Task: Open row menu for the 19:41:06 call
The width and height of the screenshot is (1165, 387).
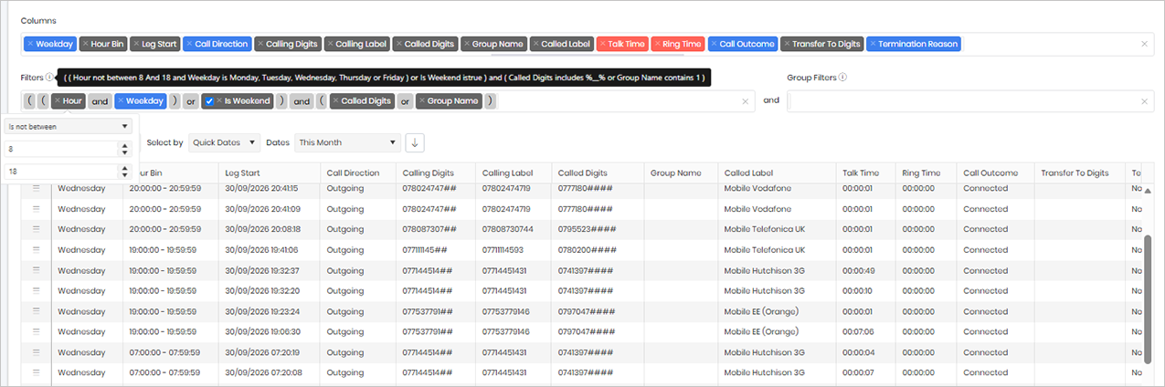Action: coord(37,249)
